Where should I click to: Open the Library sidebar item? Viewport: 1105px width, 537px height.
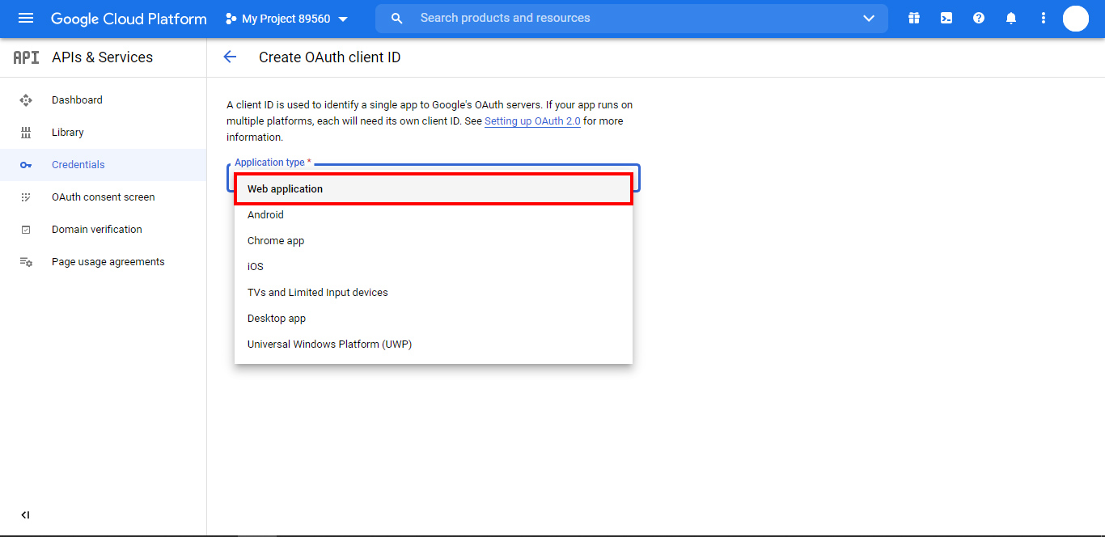[x=68, y=133]
